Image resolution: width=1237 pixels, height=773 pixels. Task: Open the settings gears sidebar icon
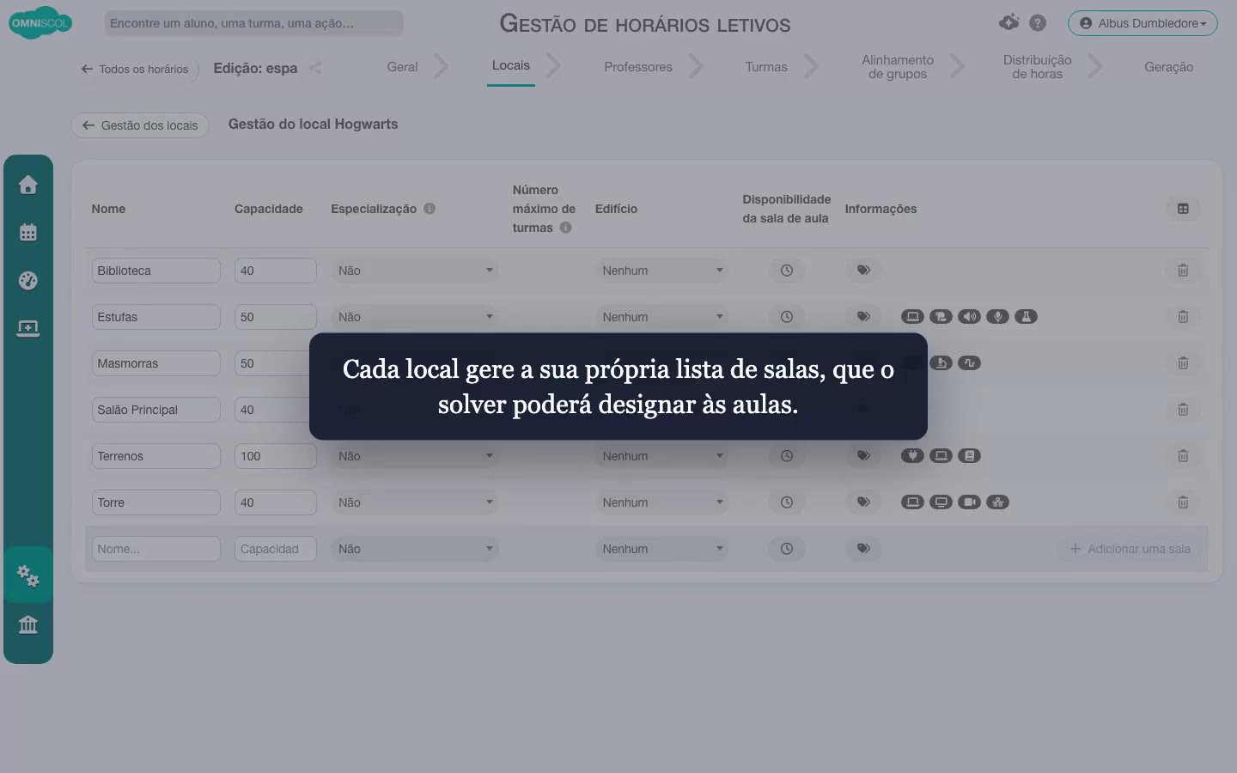point(28,575)
